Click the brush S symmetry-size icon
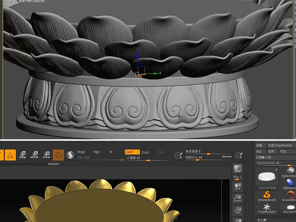The width and height of the screenshot is (296, 222). click(178, 155)
